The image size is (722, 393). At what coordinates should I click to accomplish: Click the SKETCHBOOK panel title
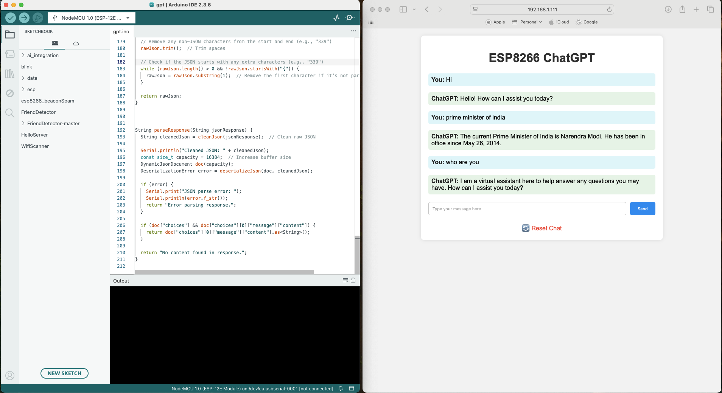[x=39, y=31]
